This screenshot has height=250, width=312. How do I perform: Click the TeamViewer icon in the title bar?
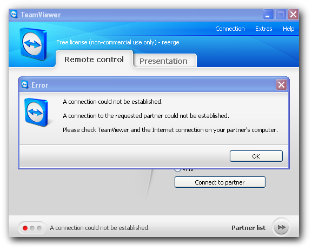click(14, 15)
